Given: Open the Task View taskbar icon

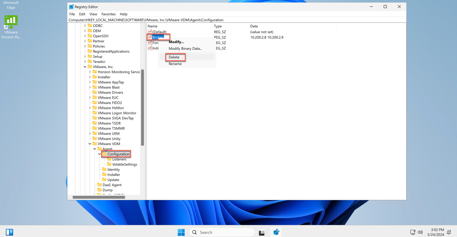Looking at the screenshot, I should click(x=262, y=232).
